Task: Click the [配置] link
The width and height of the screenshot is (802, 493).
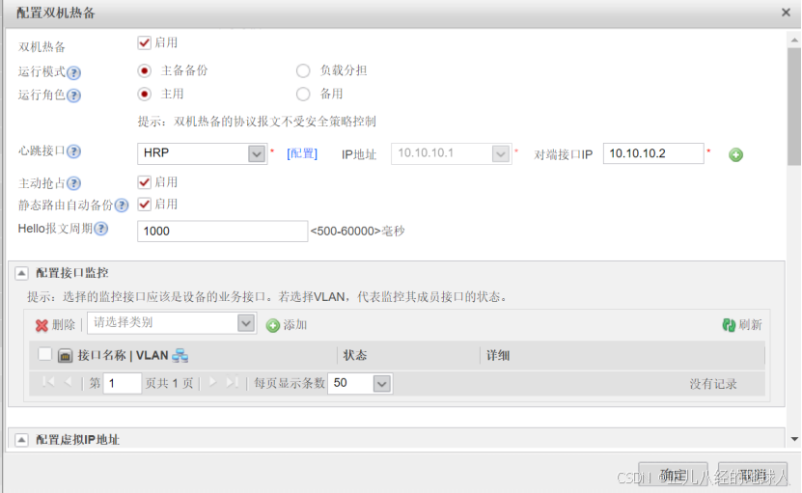Action: point(302,154)
